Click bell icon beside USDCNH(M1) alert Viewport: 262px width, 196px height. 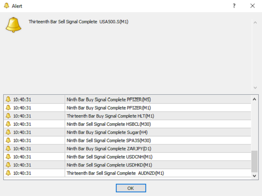8,156
